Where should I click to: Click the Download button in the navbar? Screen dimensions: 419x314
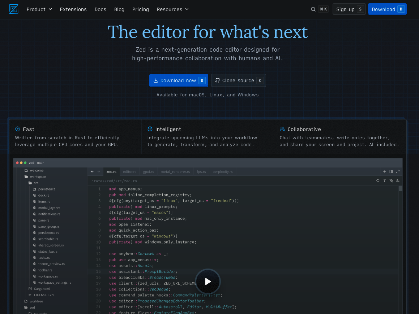387,9
